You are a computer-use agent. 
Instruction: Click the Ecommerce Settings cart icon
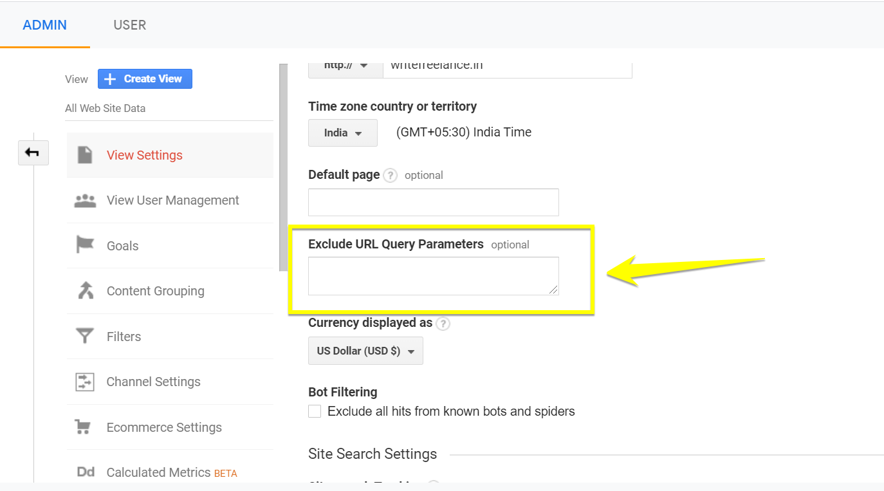tap(83, 427)
